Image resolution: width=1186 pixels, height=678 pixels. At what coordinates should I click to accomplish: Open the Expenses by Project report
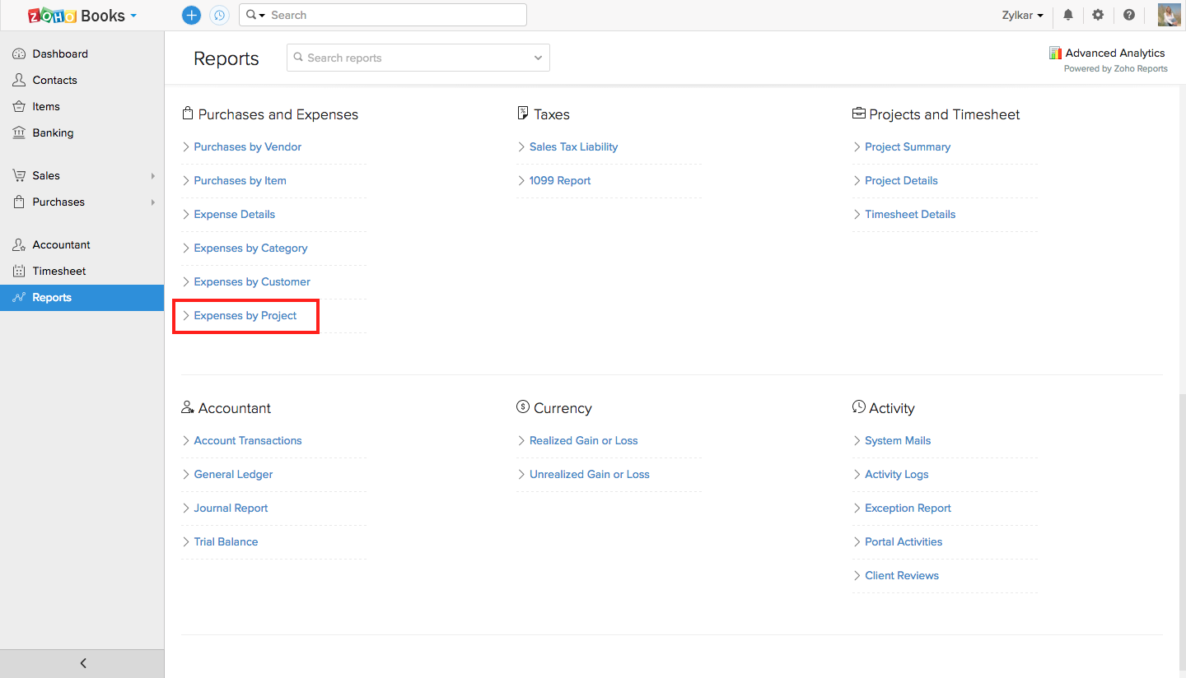click(245, 316)
